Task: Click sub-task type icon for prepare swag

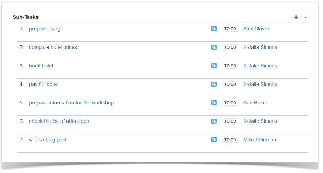Action: click(x=214, y=29)
